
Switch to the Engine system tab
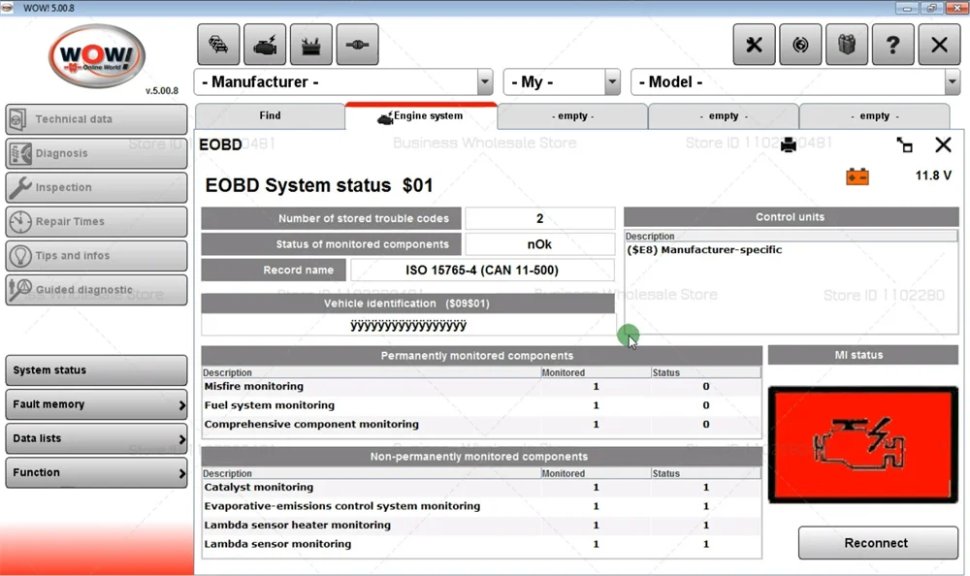coord(421,115)
